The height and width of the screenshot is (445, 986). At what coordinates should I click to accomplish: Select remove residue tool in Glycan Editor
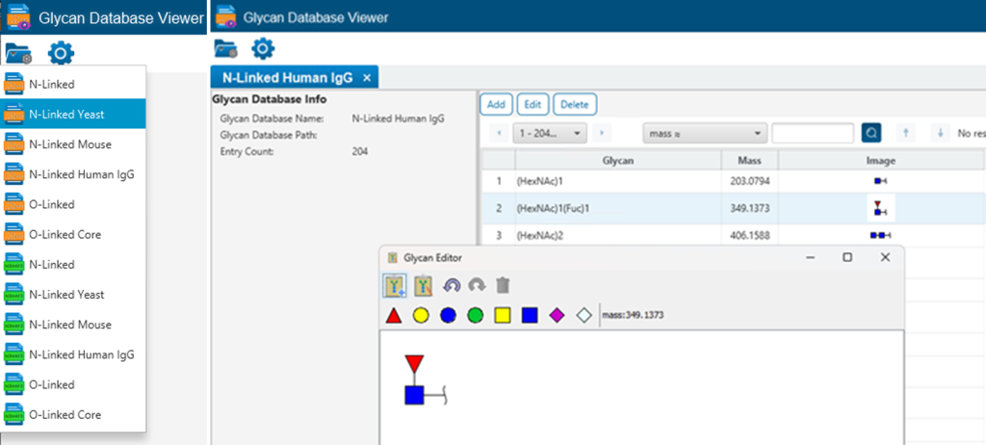(424, 286)
